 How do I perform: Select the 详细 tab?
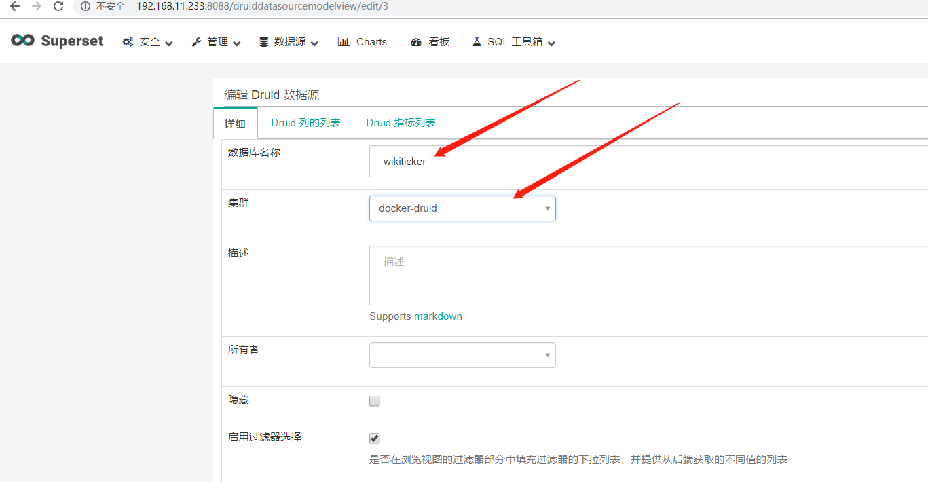236,124
